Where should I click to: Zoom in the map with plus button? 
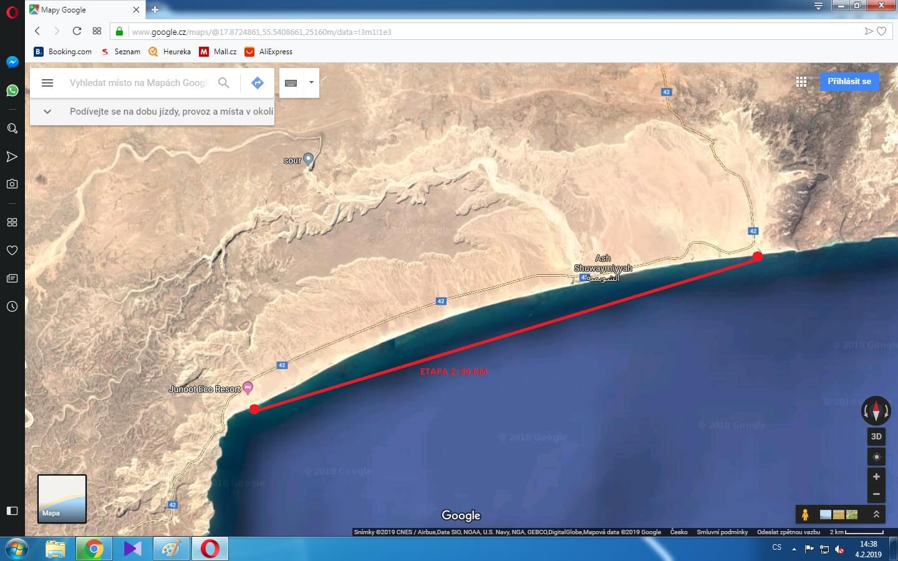tap(876, 477)
